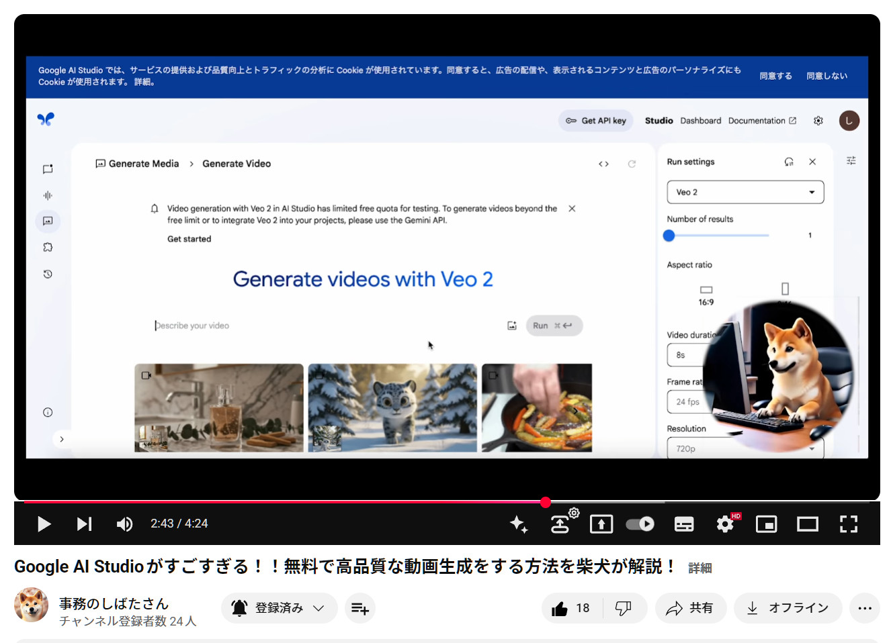The image size is (891, 643).
Task: Click the get code brackets icon
Action: click(x=603, y=164)
